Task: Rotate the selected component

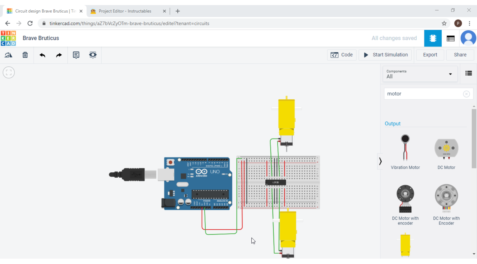Action: click(8, 55)
